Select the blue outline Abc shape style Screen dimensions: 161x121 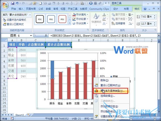point(51,19)
